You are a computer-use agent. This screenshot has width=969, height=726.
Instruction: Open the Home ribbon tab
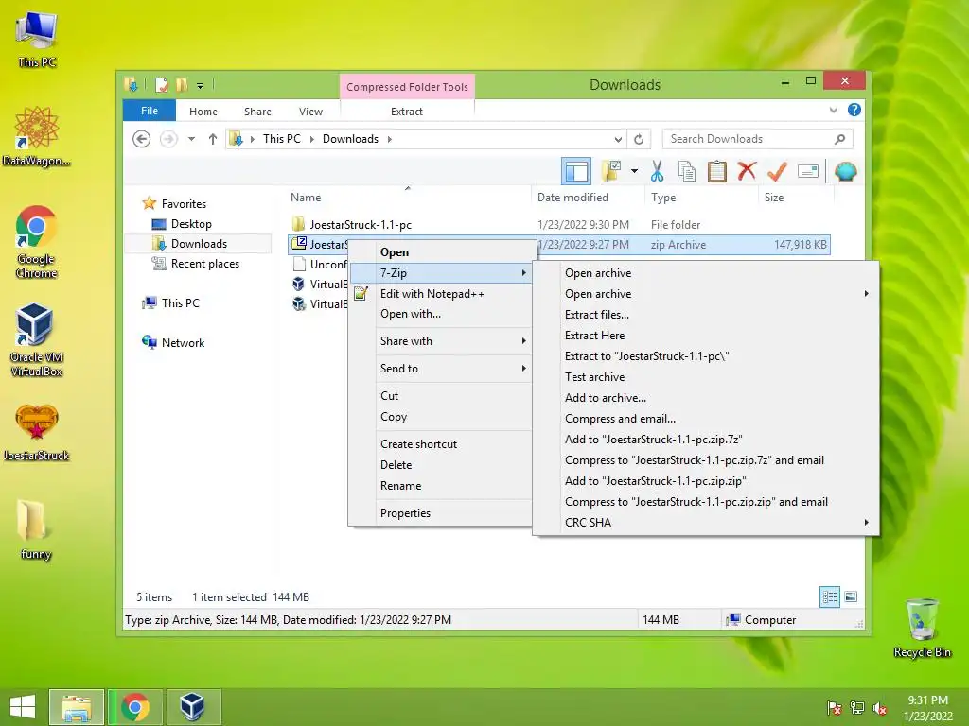[x=203, y=112]
